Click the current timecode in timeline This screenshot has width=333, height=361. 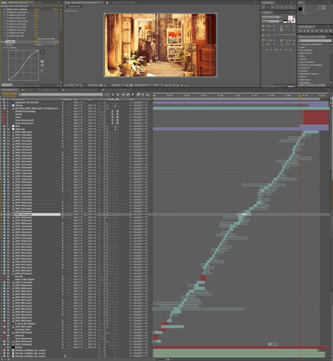[x=9, y=93]
